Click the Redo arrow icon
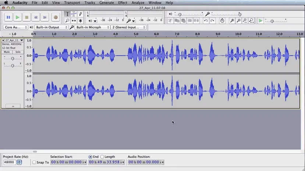The width and height of the screenshot is (305, 171). [x=212, y=21]
